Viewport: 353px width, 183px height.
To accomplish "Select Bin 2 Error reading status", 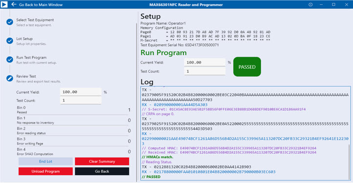I will point(73,131).
